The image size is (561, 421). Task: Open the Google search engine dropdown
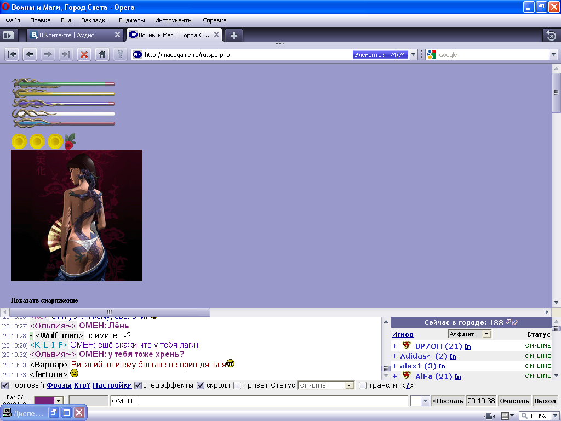553,54
